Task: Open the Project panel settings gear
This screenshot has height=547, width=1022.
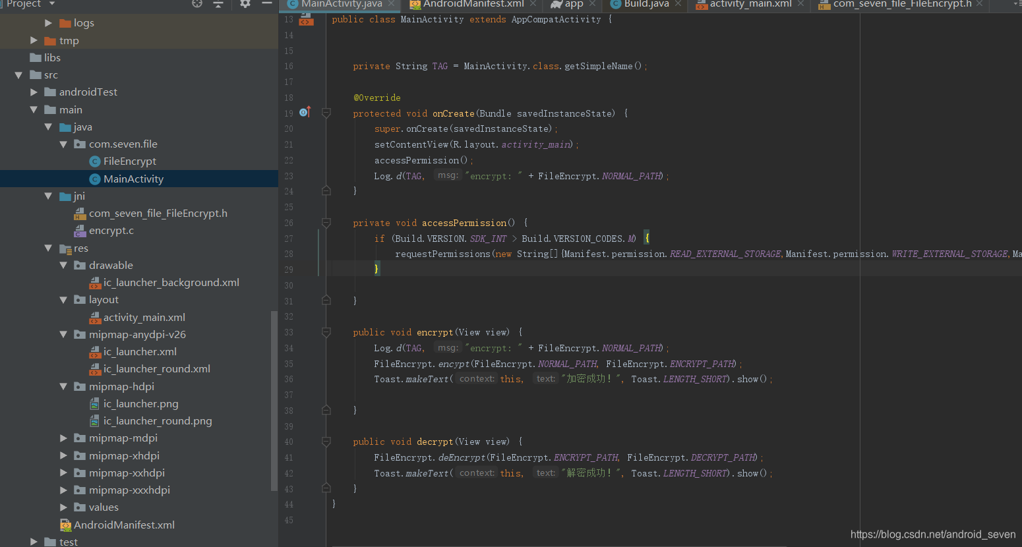Action: 245,3
